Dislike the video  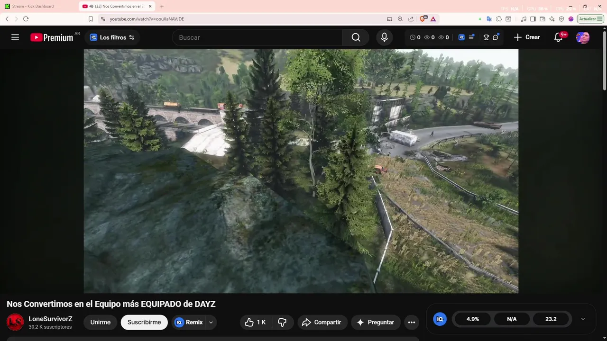tap(282, 322)
